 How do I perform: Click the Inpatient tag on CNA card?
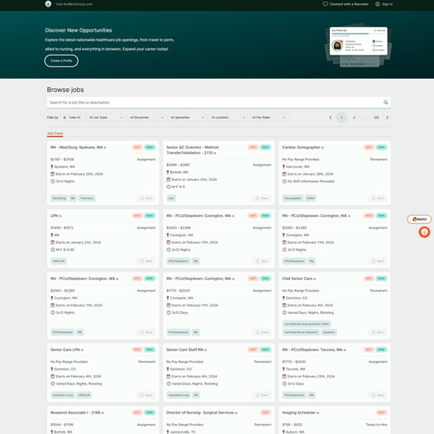point(329,332)
